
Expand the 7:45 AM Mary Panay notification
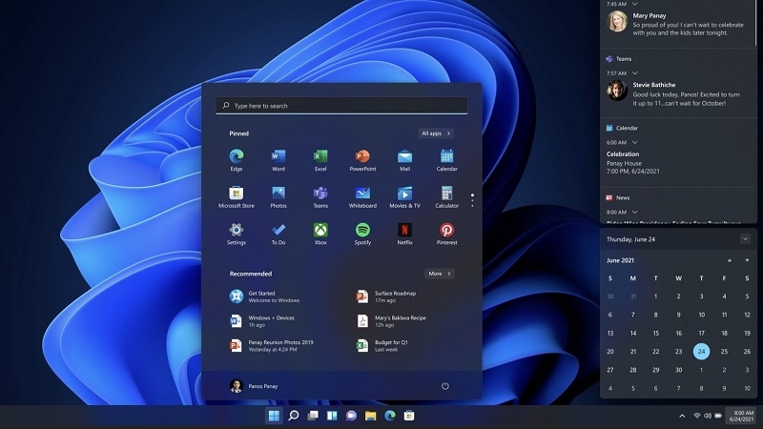click(x=634, y=4)
